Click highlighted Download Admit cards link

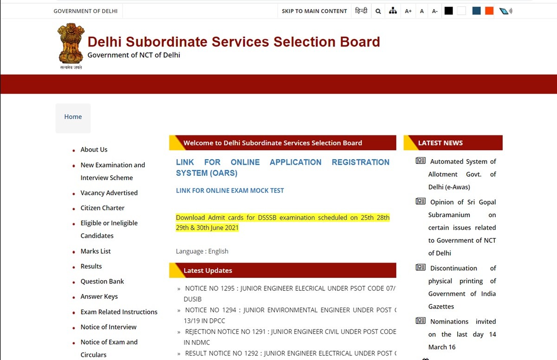(282, 223)
